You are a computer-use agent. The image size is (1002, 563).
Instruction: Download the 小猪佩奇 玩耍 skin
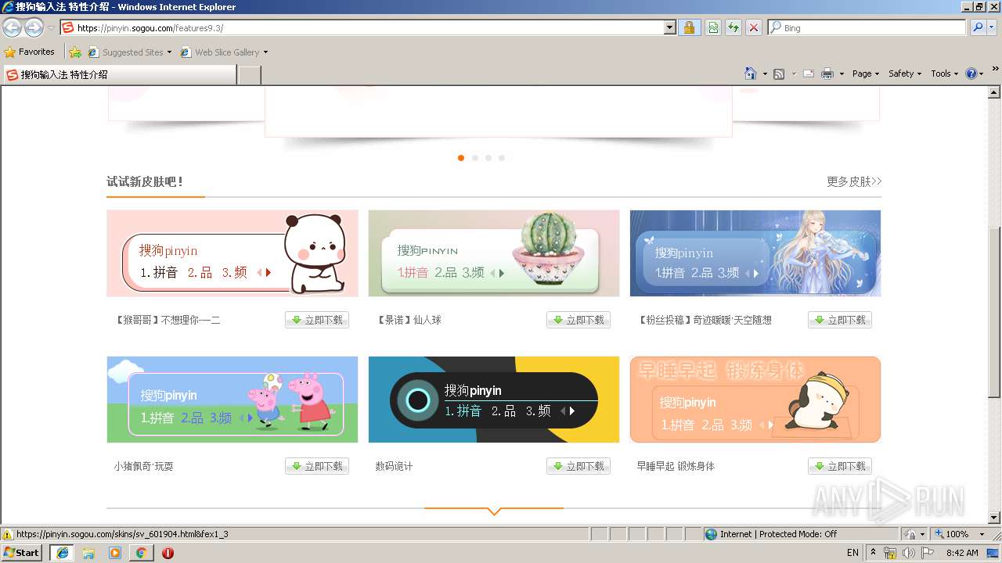[x=317, y=466]
